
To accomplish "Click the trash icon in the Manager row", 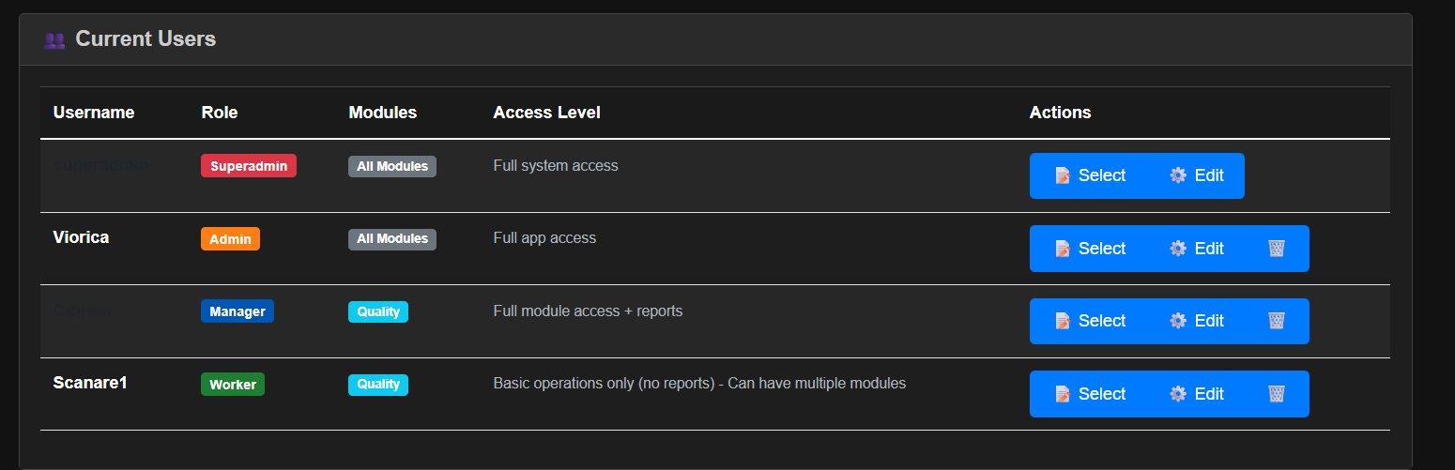I will click(x=1276, y=321).
